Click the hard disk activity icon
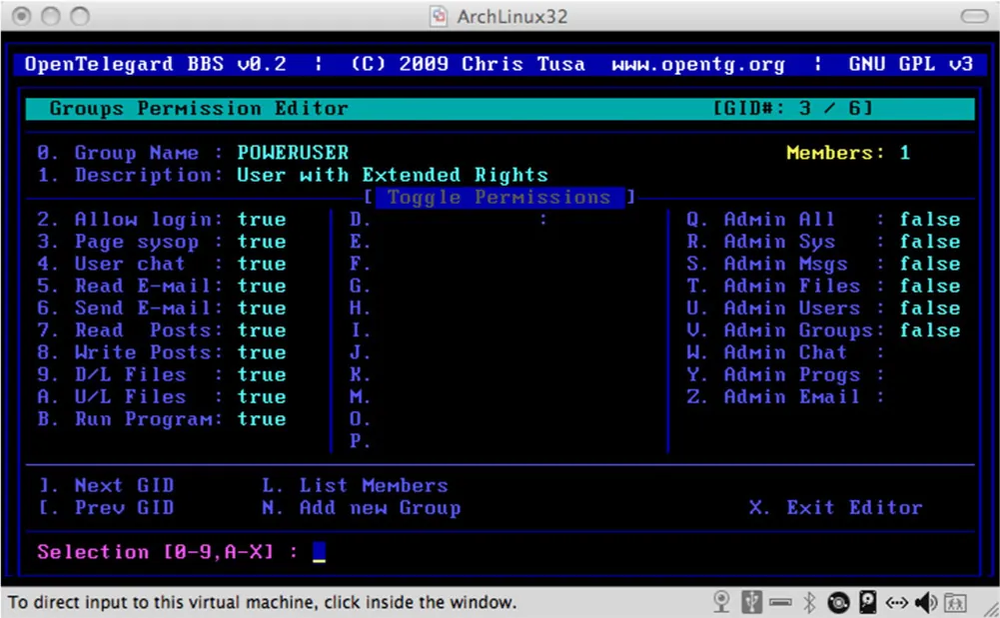Viewport: 1000px width, 618px height. point(867,602)
